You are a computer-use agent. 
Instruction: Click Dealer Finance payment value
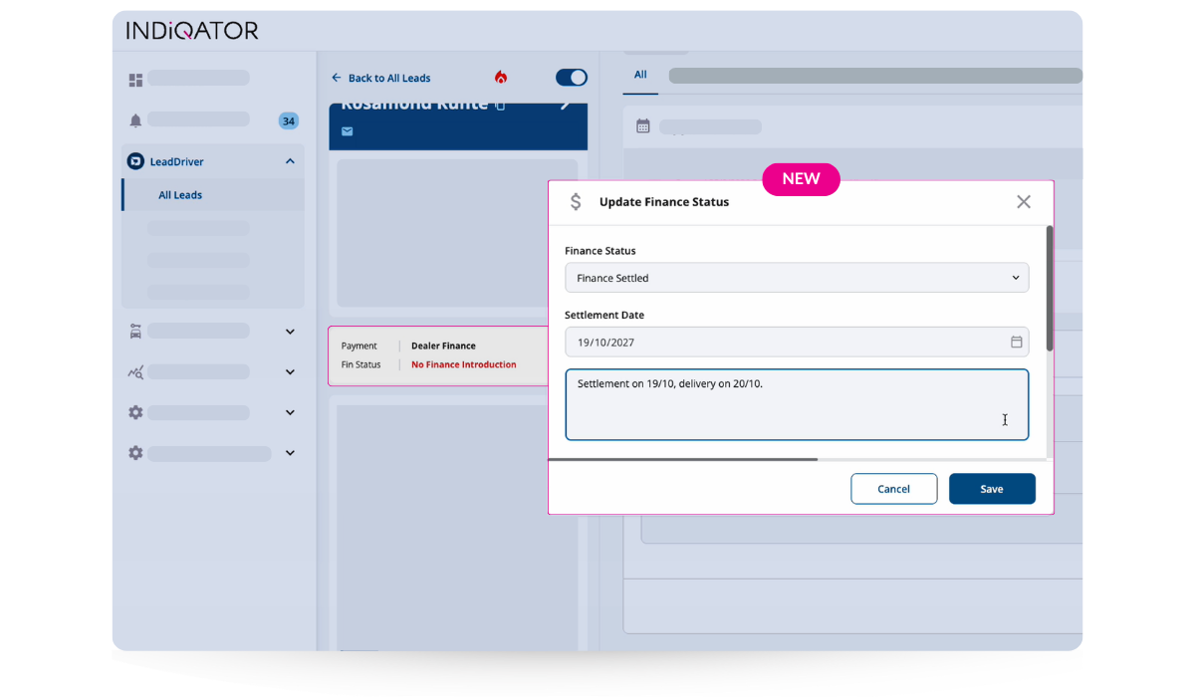click(443, 346)
